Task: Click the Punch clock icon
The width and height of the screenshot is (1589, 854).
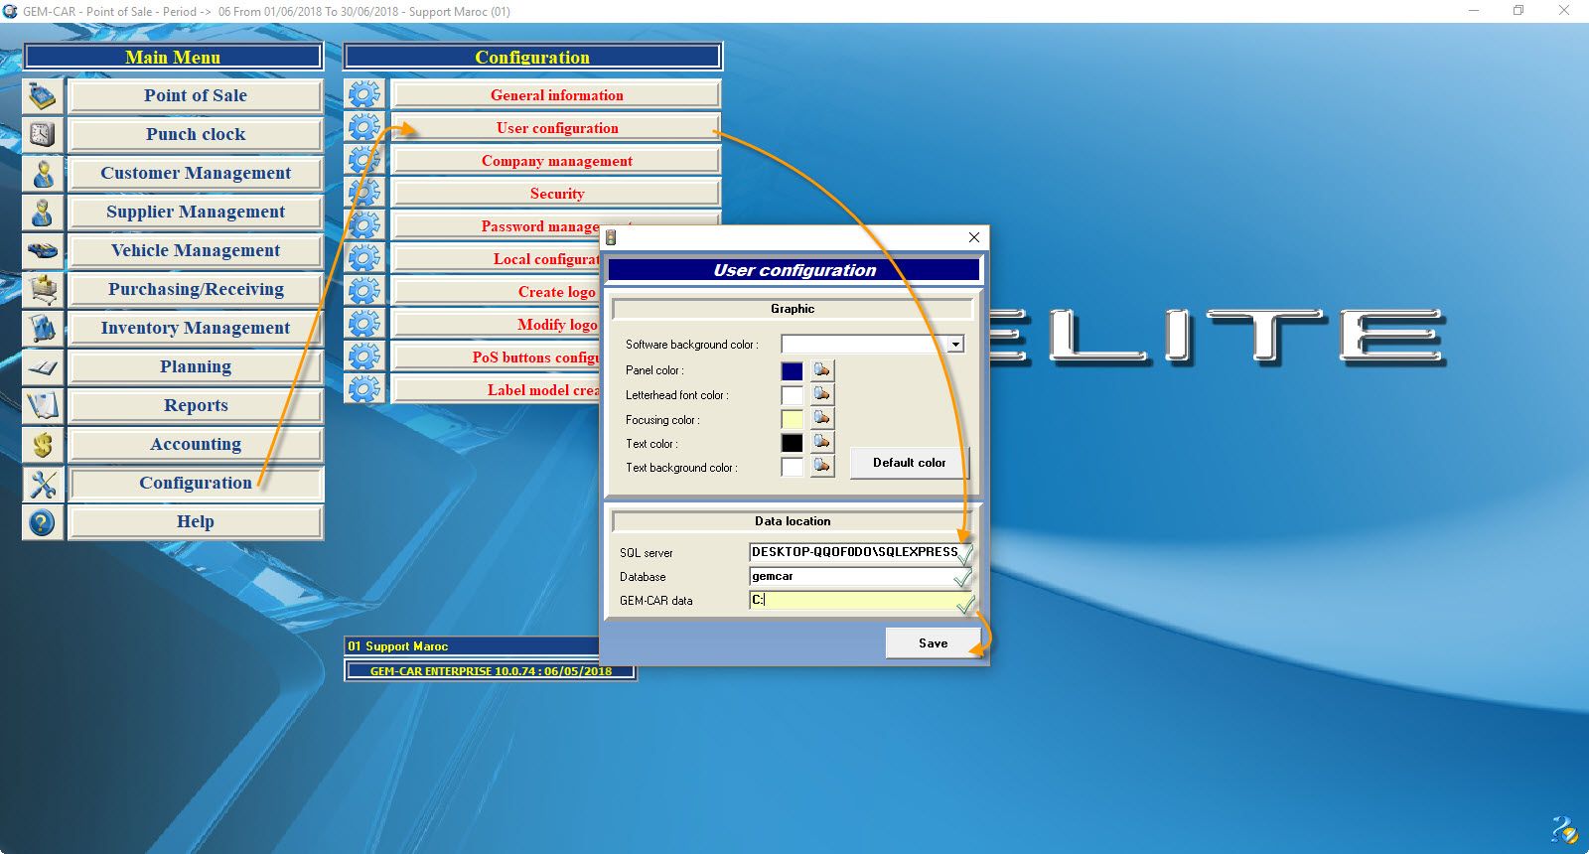Action: (43, 134)
